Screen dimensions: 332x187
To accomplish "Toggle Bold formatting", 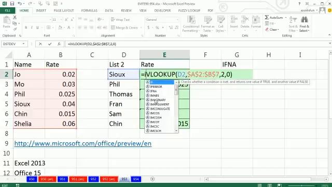I will coord(26,28).
